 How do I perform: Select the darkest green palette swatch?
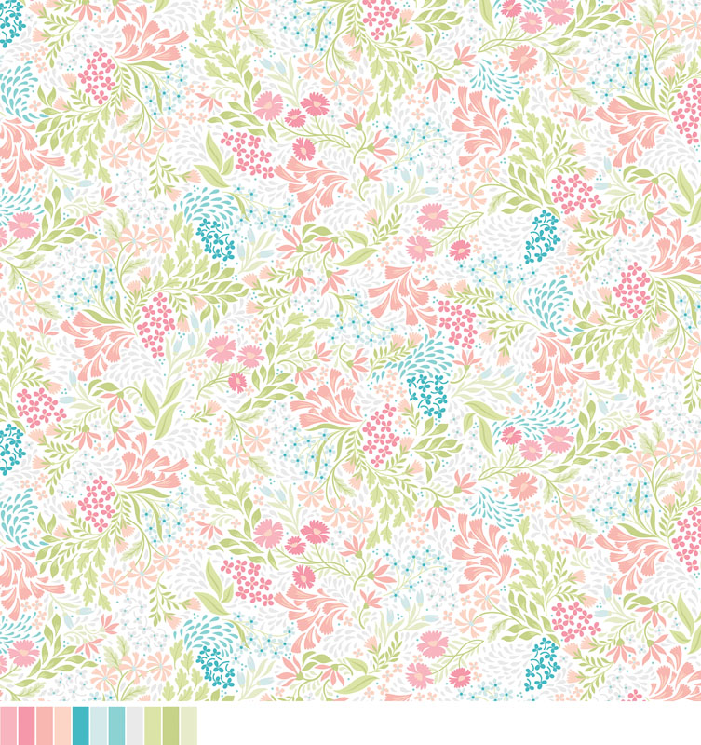coord(170,725)
